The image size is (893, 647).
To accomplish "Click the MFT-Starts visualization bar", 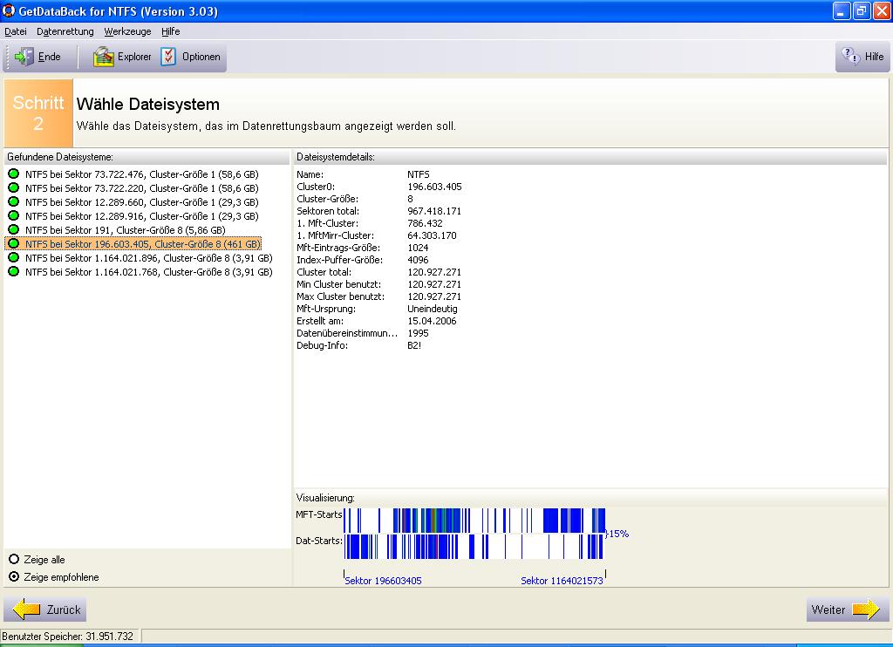I will click(474, 521).
